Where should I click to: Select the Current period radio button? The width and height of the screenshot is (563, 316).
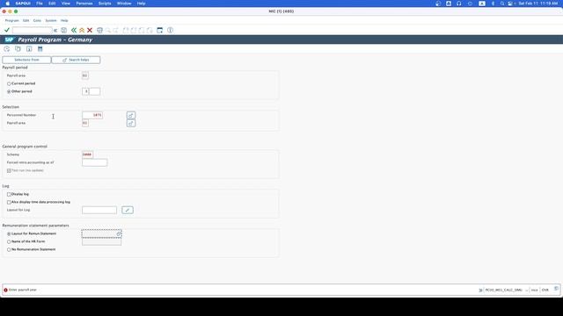[x=9, y=84]
